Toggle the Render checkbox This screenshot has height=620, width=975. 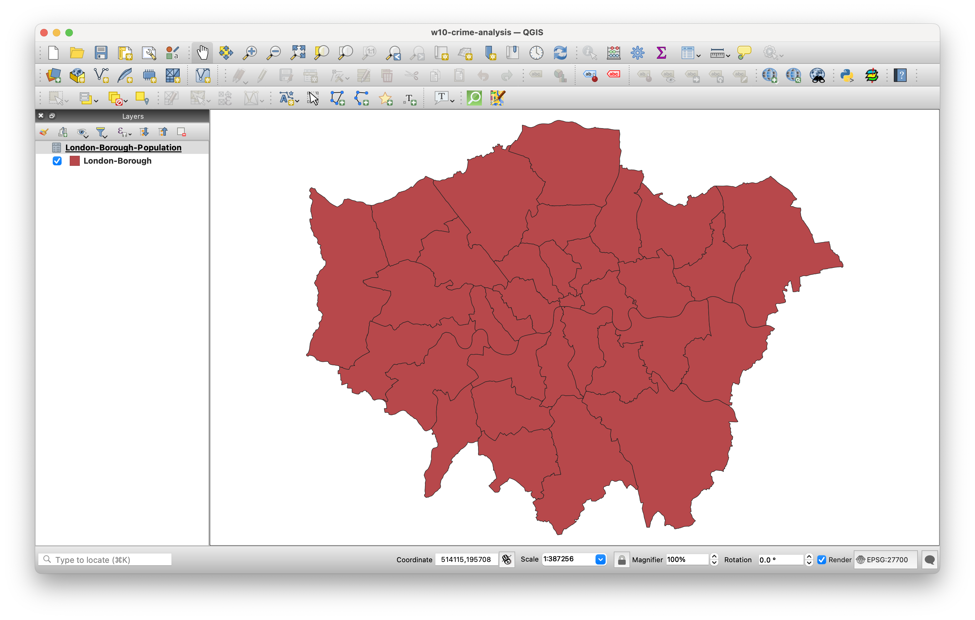(x=821, y=560)
